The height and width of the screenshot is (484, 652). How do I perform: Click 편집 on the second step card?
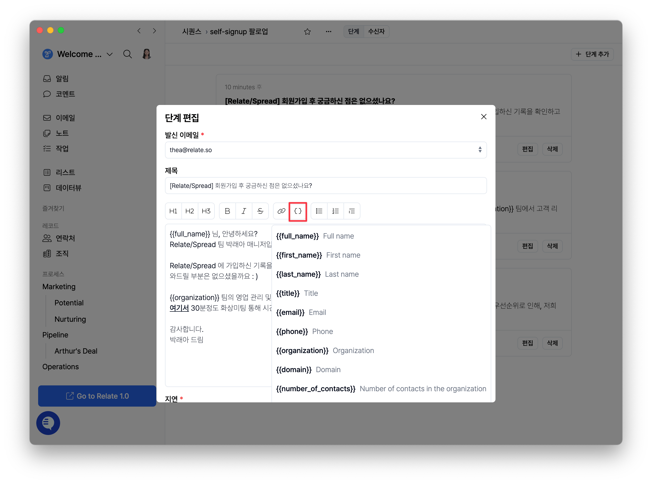click(x=528, y=246)
